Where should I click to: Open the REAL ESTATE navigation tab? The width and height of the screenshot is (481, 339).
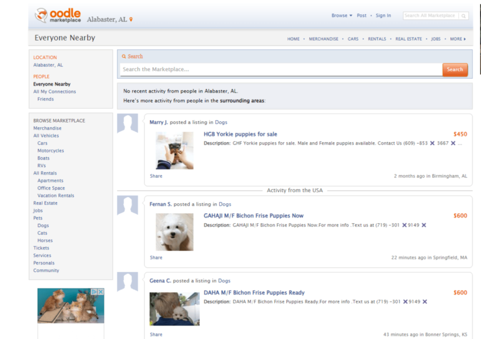[x=408, y=39]
